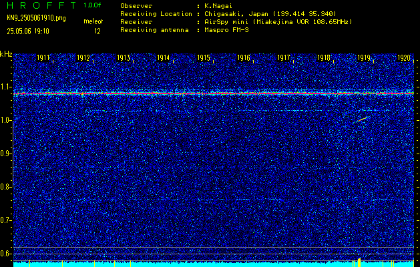Click the 0.8 frequency axis label
420x267 pixels.
[x=5, y=187]
